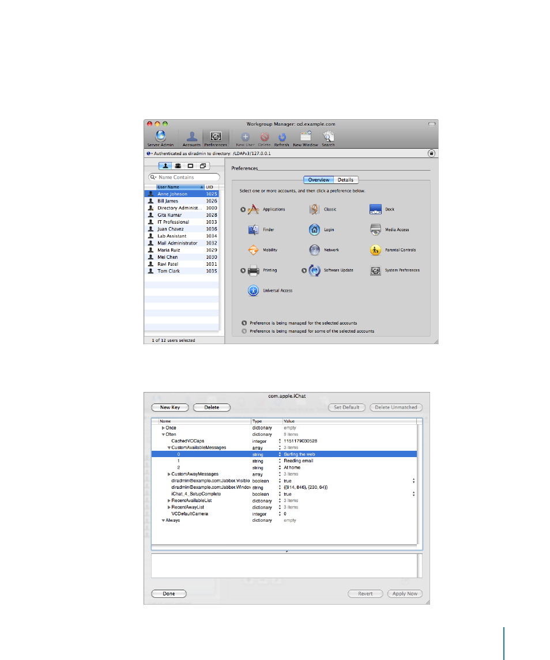Click the Delete toolbar icon in Workgroup Manager
Screen dimensions: 550x660
(x=265, y=138)
